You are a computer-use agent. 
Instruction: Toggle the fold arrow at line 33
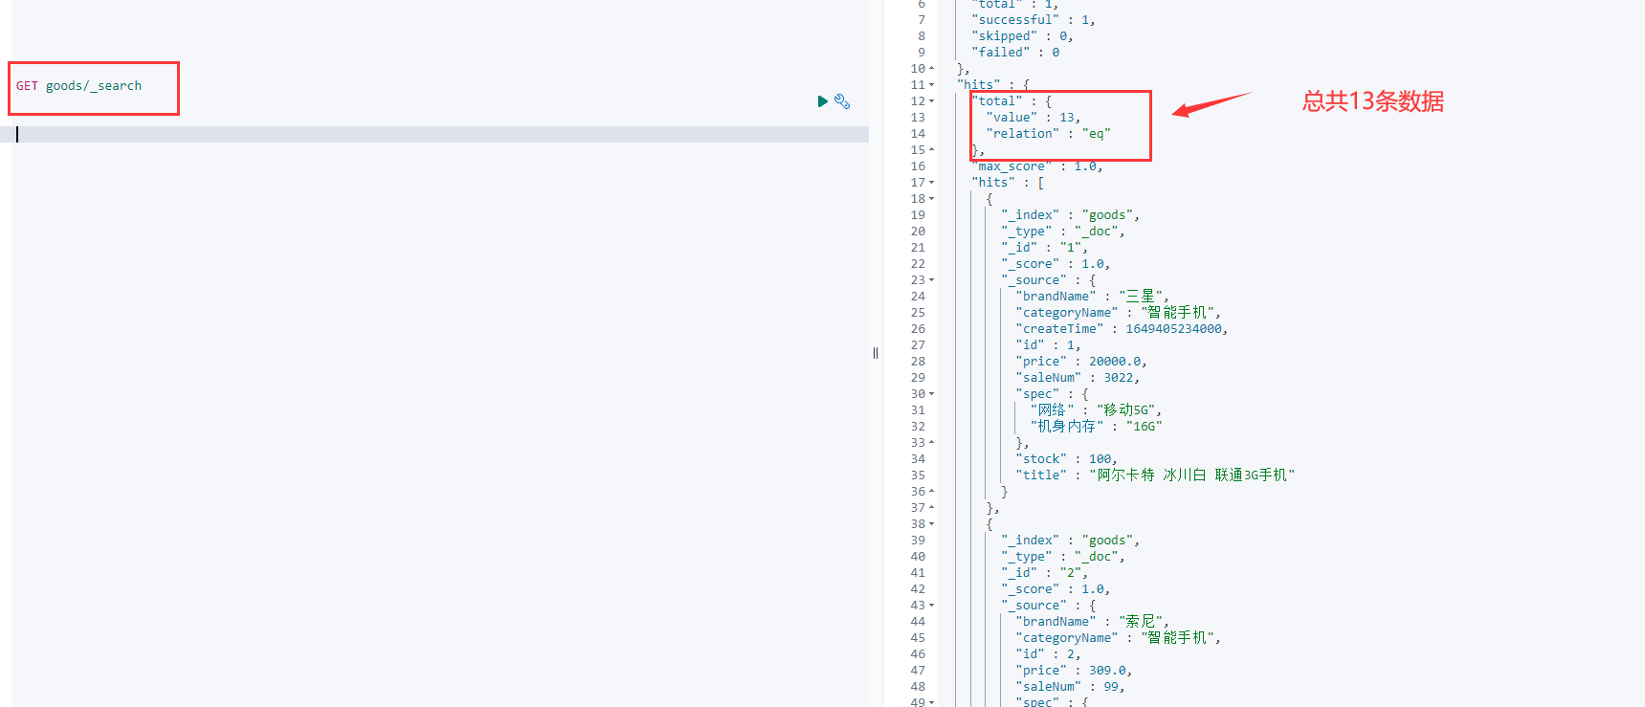pos(932,443)
